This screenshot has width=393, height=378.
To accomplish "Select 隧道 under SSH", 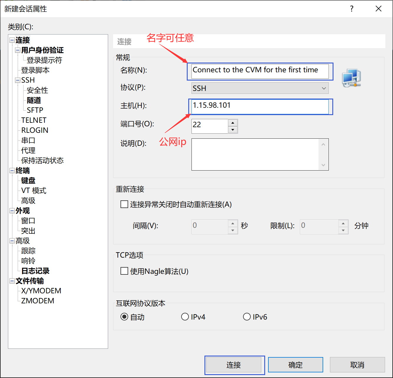I will [34, 100].
